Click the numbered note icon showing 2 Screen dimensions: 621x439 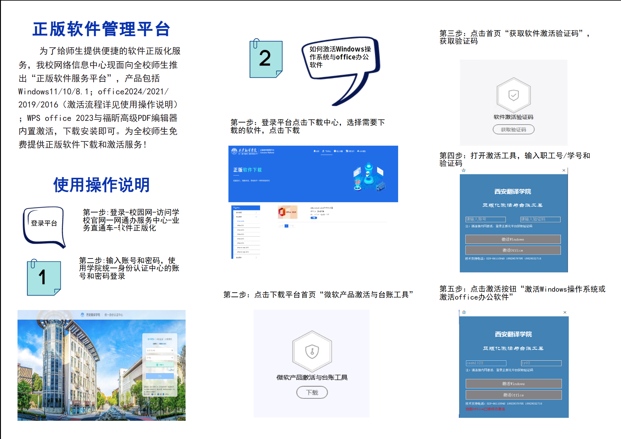[x=266, y=59]
